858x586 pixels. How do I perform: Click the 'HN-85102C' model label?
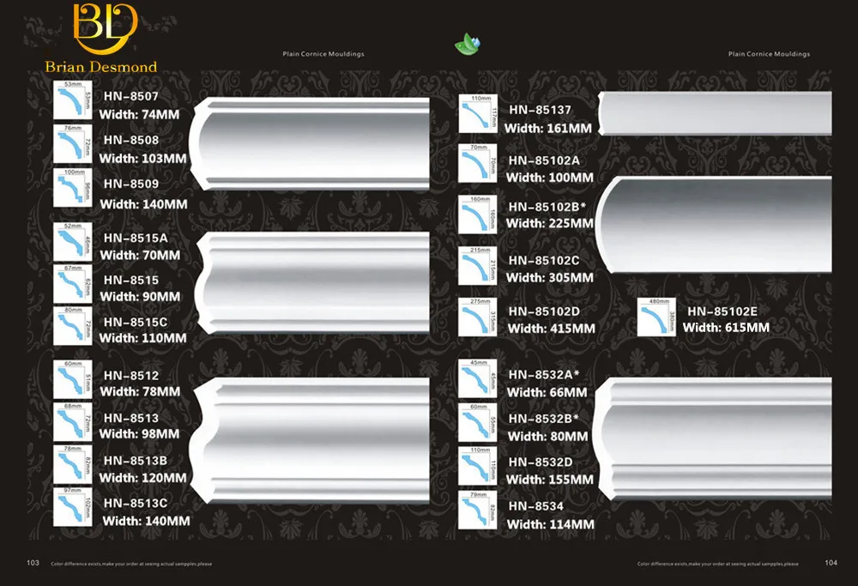[544, 261]
